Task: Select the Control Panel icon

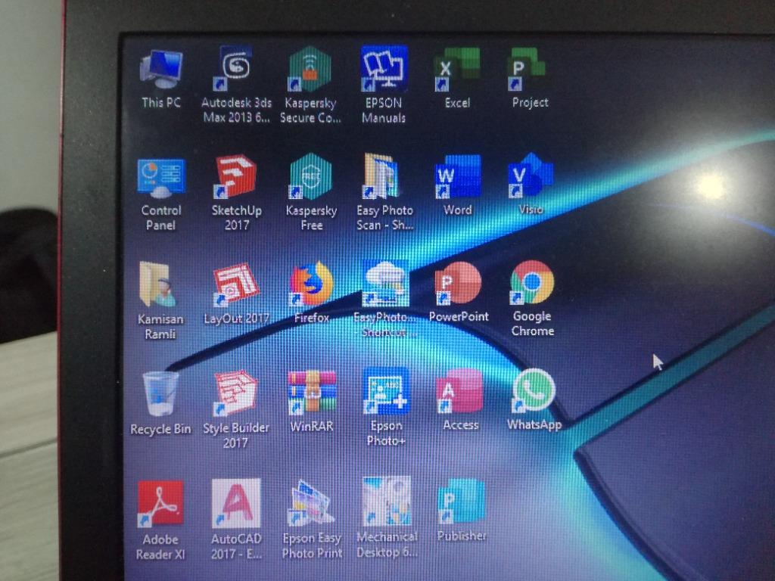Action: tap(161, 179)
